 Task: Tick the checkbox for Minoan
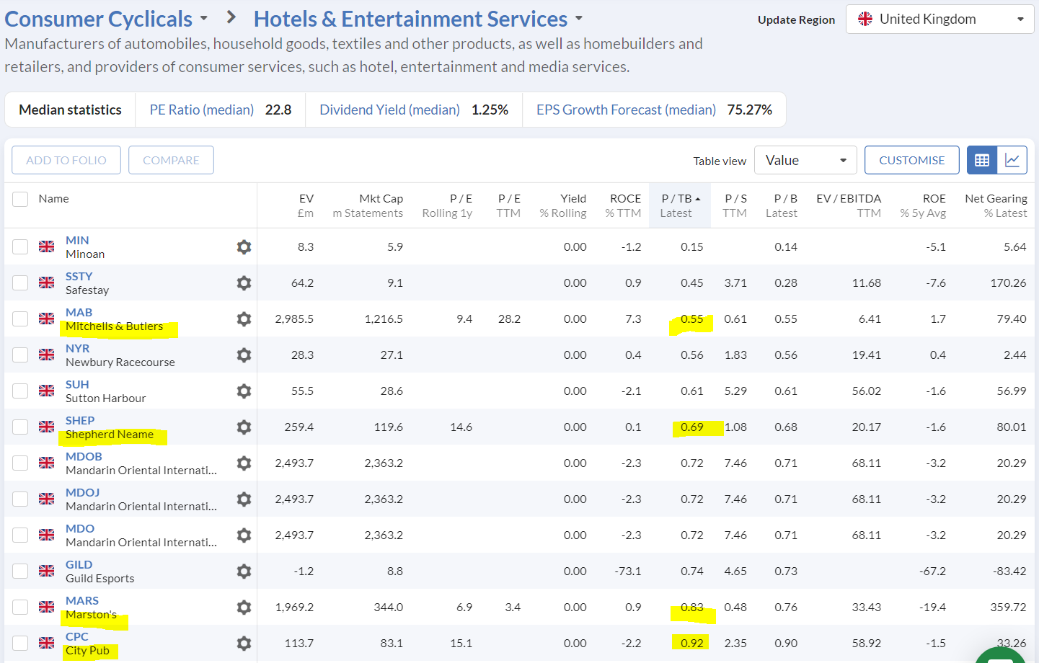pyautogui.click(x=20, y=246)
